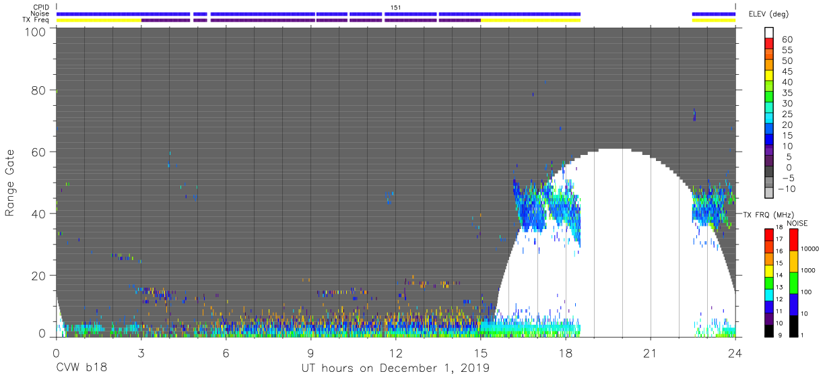The image size is (827, 382).
Task: Click y-axis Range Gate tick 40
Action: point(39,214)
